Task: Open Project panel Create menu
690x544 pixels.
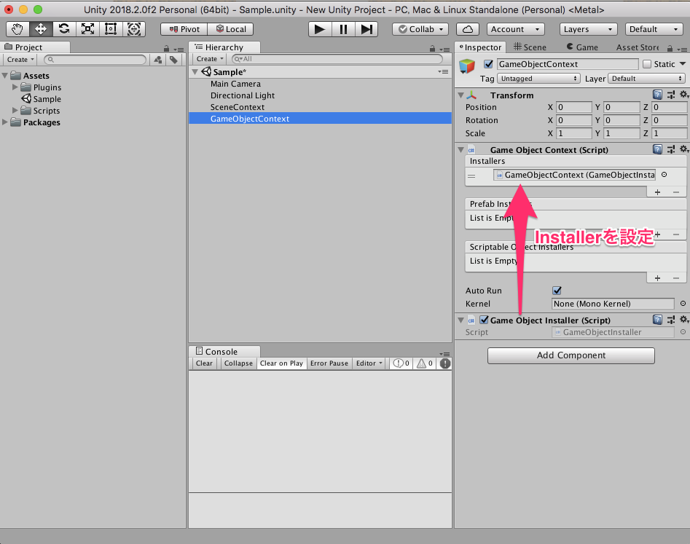Action: coord(20,60)
